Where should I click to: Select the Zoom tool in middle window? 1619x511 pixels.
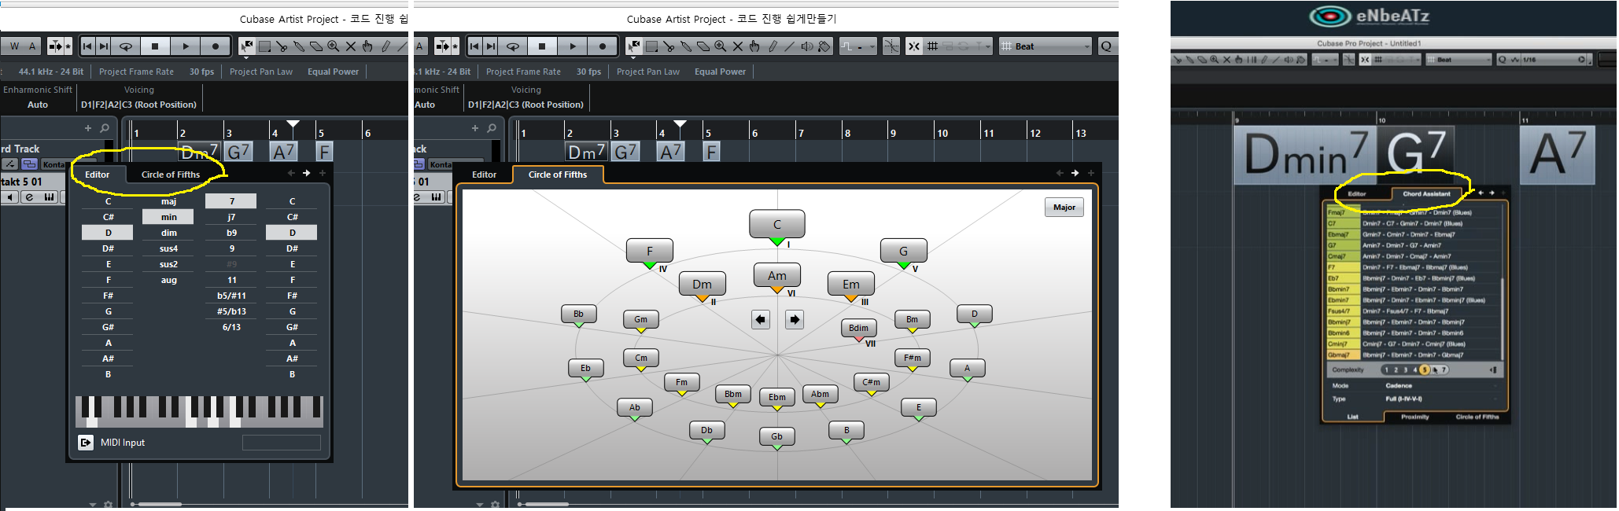click(x=721, y=46)
